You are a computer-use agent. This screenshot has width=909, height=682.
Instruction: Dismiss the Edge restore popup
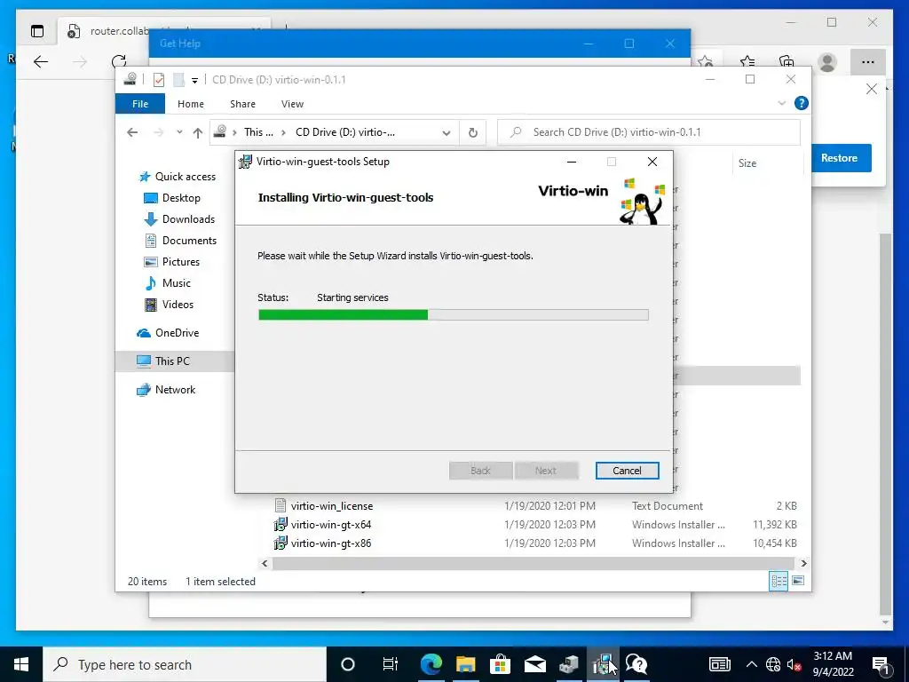click(872, 89)
